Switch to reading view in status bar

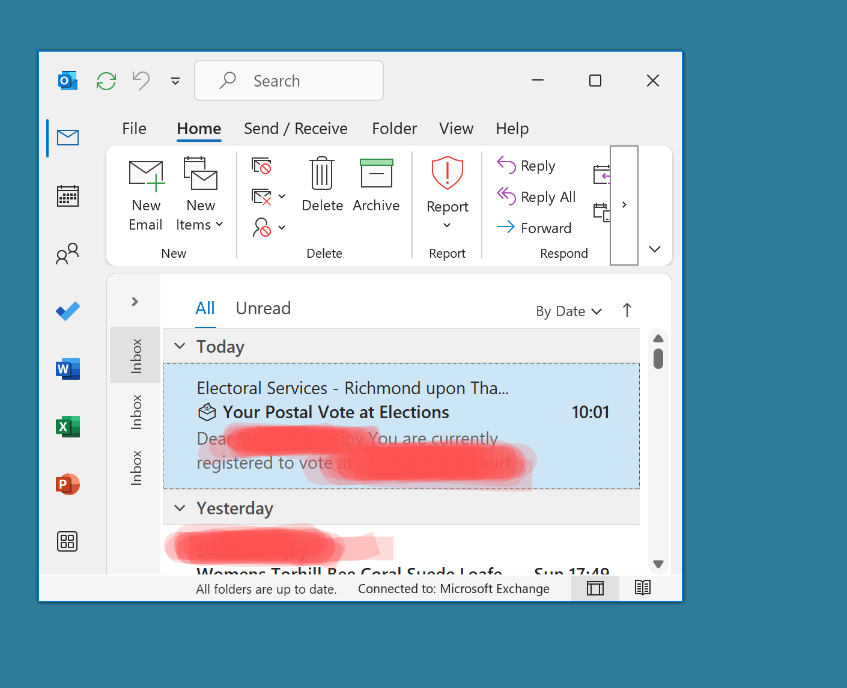pos(643,588)
